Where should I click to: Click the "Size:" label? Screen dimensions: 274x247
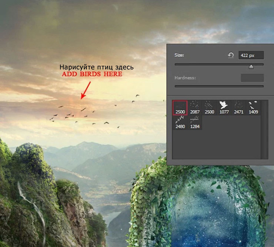click(x=179, y=55)
